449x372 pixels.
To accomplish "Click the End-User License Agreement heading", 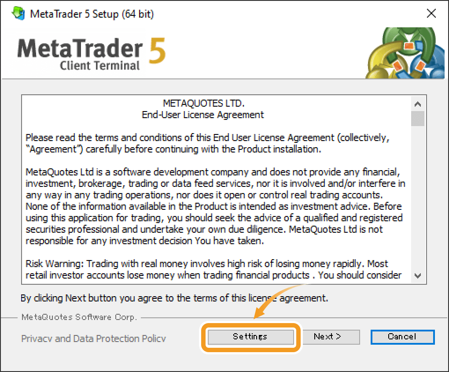I will click(203, 115).
